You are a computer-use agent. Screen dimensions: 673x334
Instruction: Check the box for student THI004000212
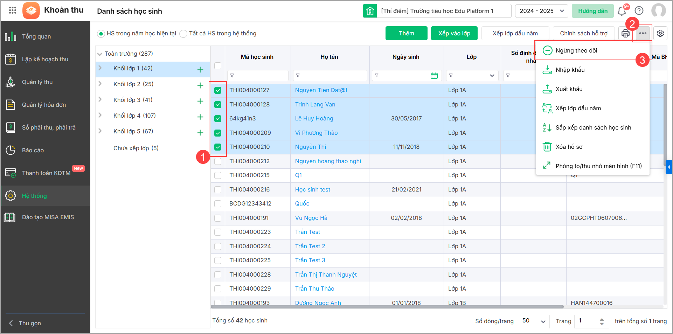point(218,161)
